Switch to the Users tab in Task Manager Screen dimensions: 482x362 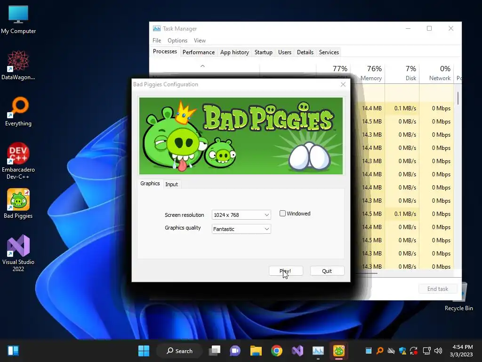tap(285, 52)
